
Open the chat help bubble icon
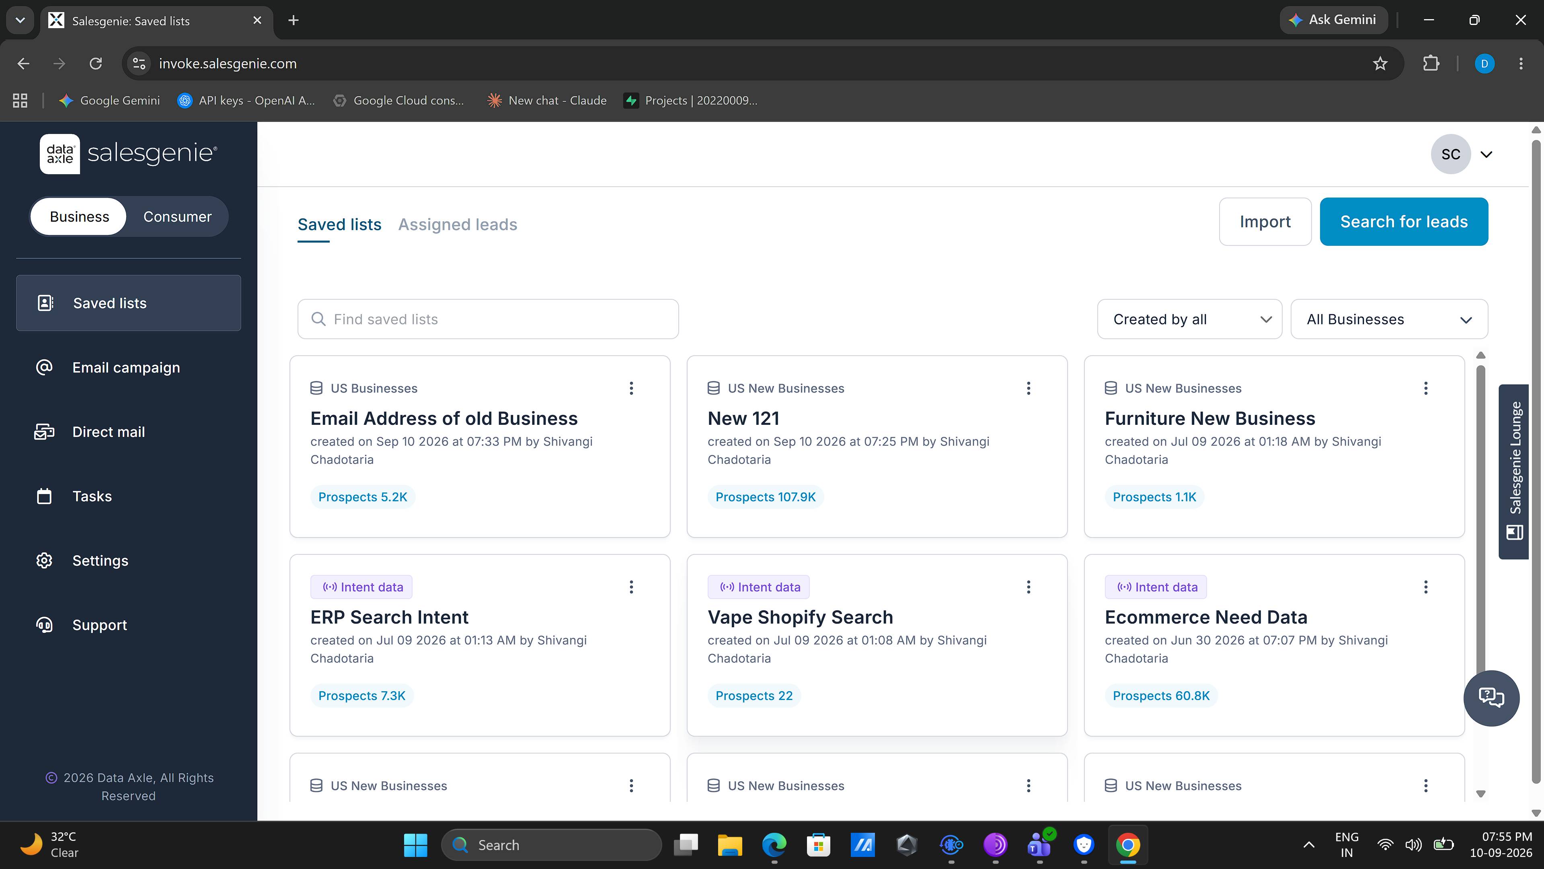(1491, 698)
